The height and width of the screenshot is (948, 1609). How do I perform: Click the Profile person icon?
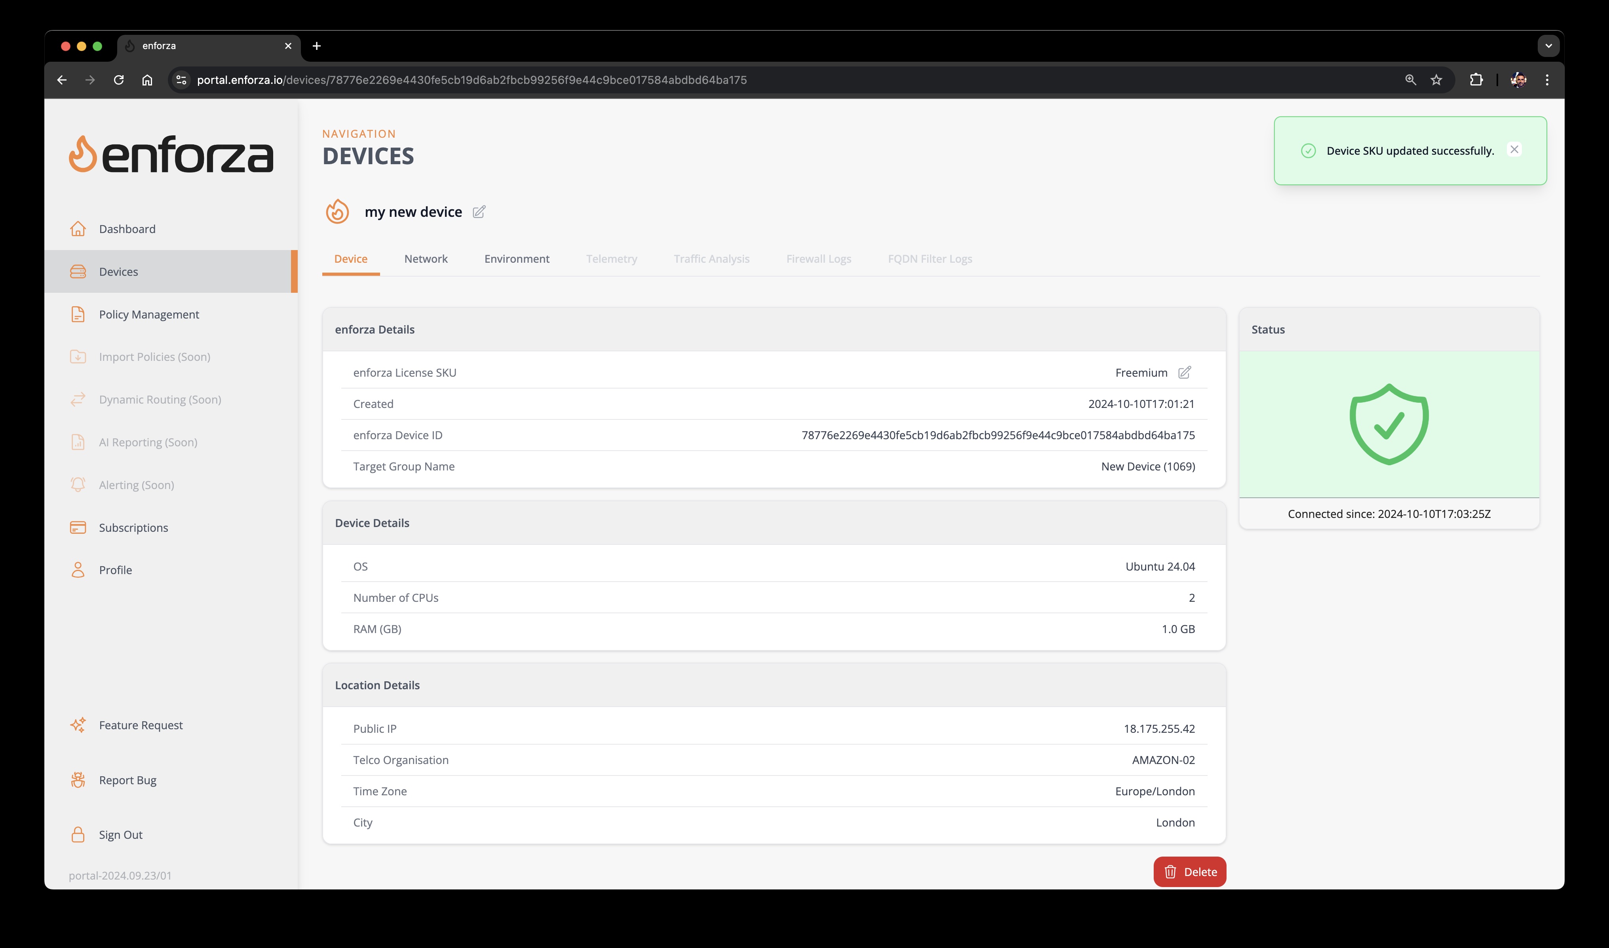coord(78,570)
